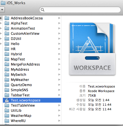The width and height of the screenshot is (123, 126).
Task: Click the SimpleSNS folder icon
Action: tap(7, 90)
